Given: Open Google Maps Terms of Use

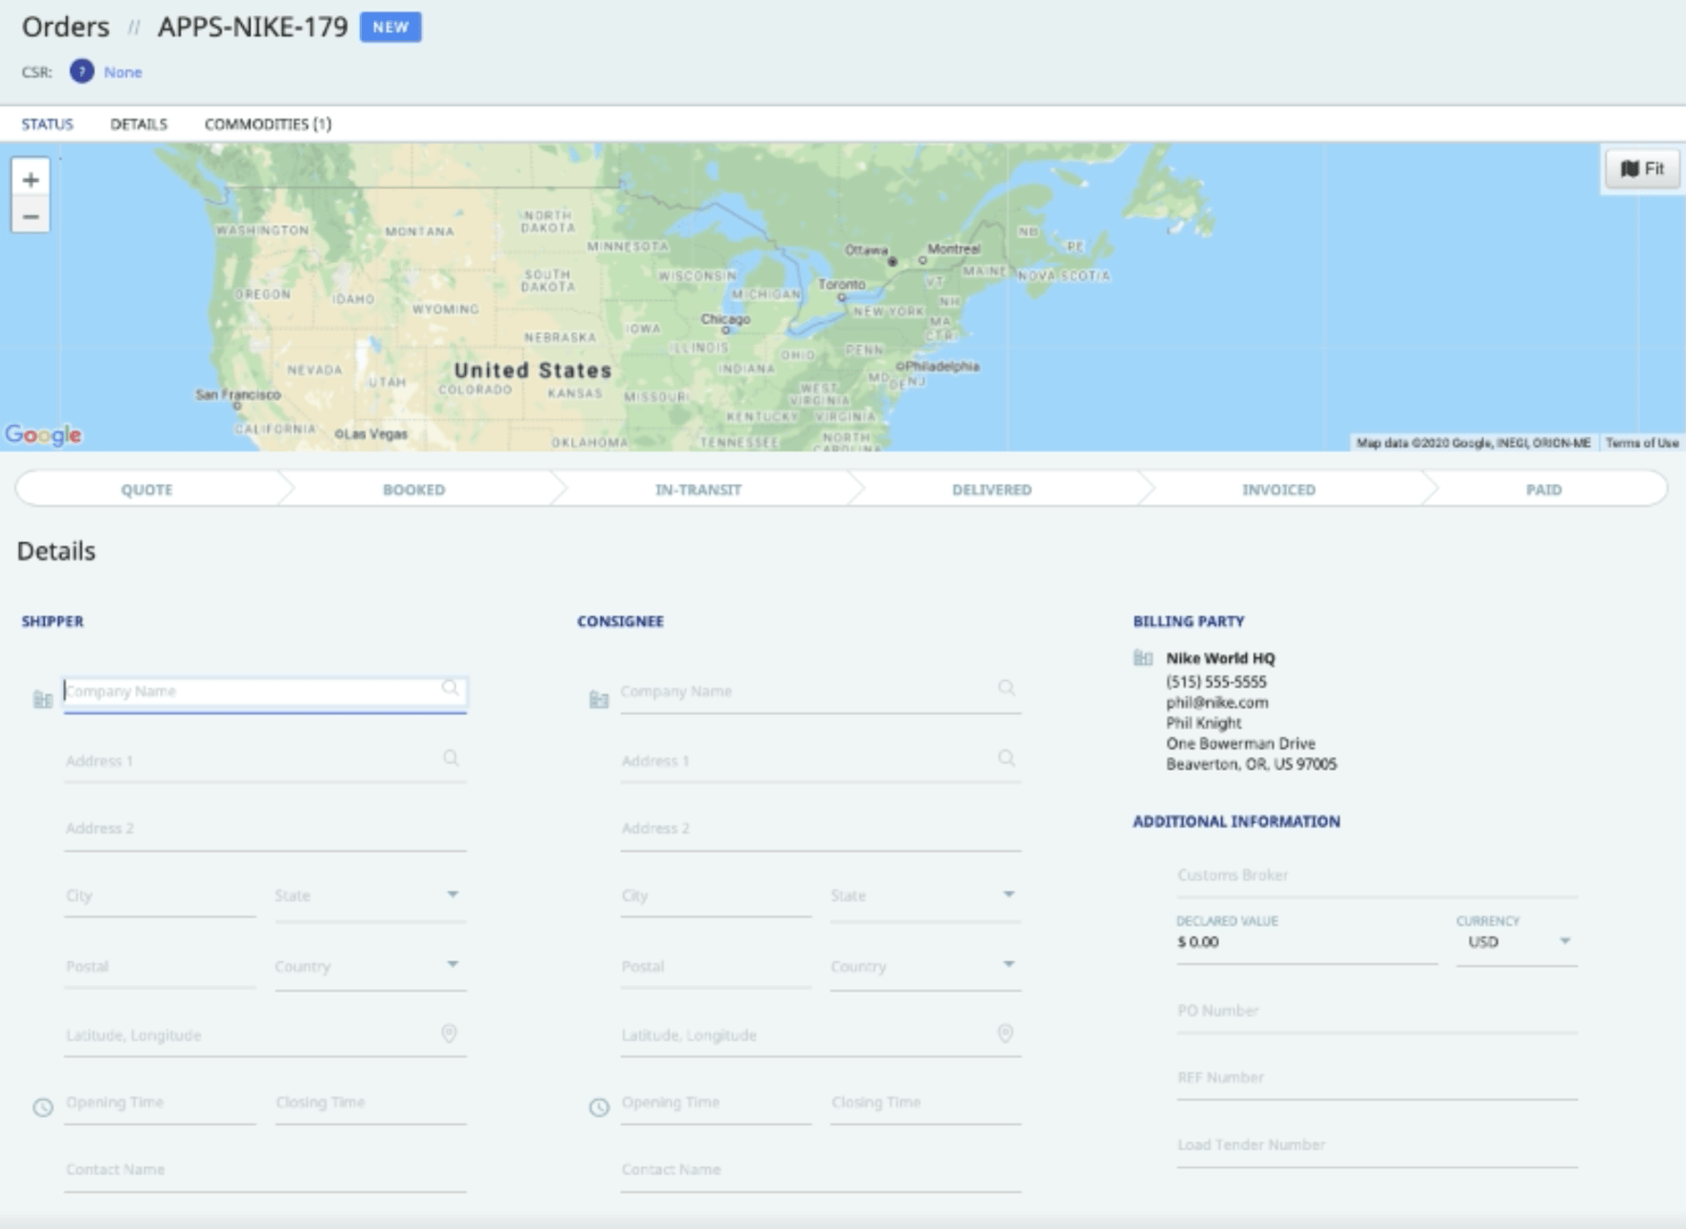Looking at the screenshot, I should click(1641, 441).
